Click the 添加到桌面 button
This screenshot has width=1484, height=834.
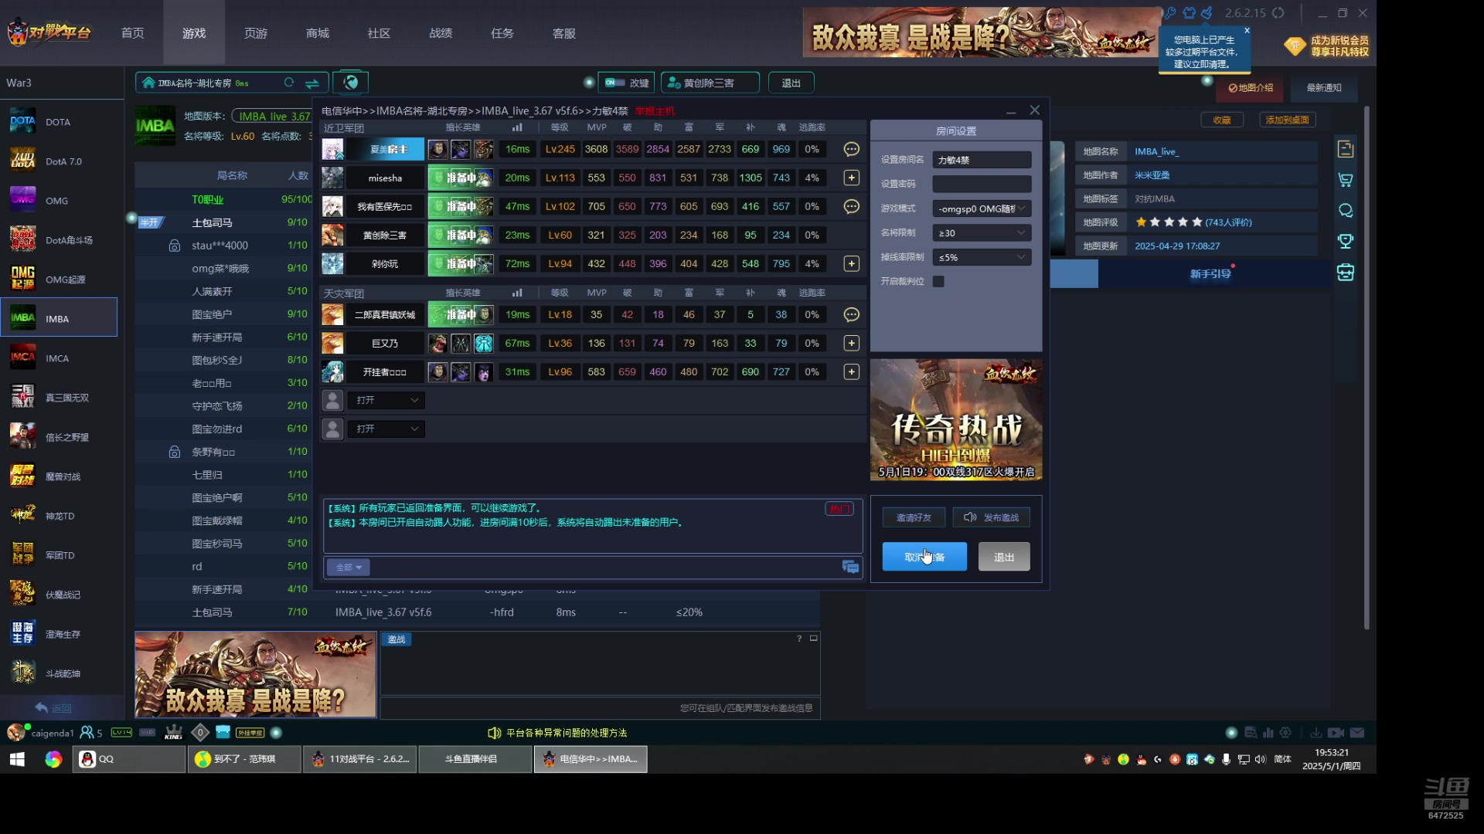click(x=1288, y=120)
